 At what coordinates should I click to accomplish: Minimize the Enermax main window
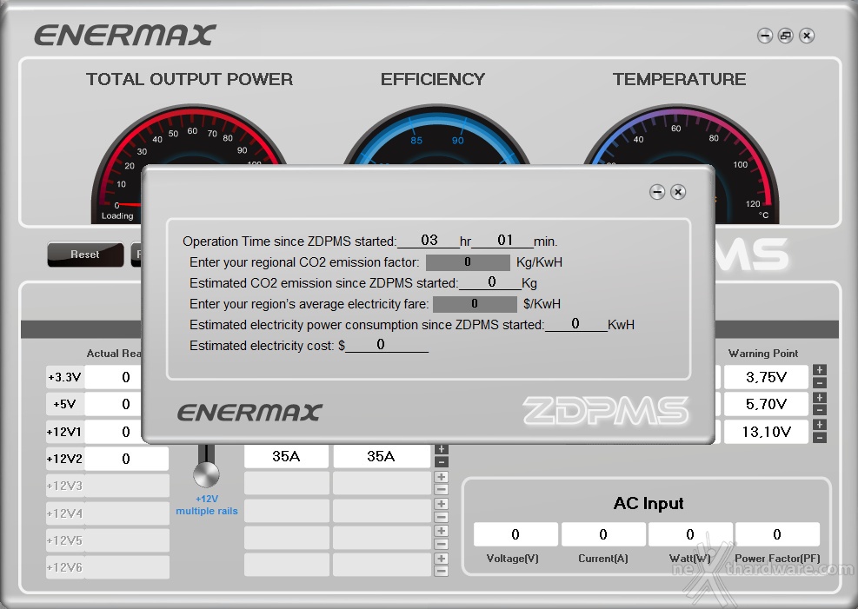(765, 36)
